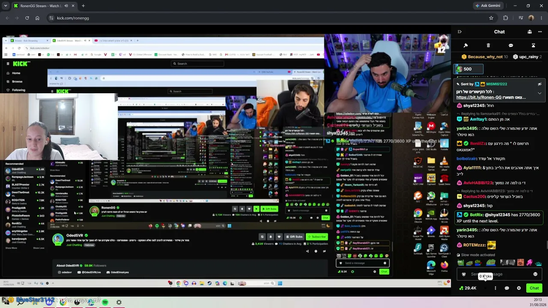Click the Ask Gemini button
548x308 pixels.
487,6
